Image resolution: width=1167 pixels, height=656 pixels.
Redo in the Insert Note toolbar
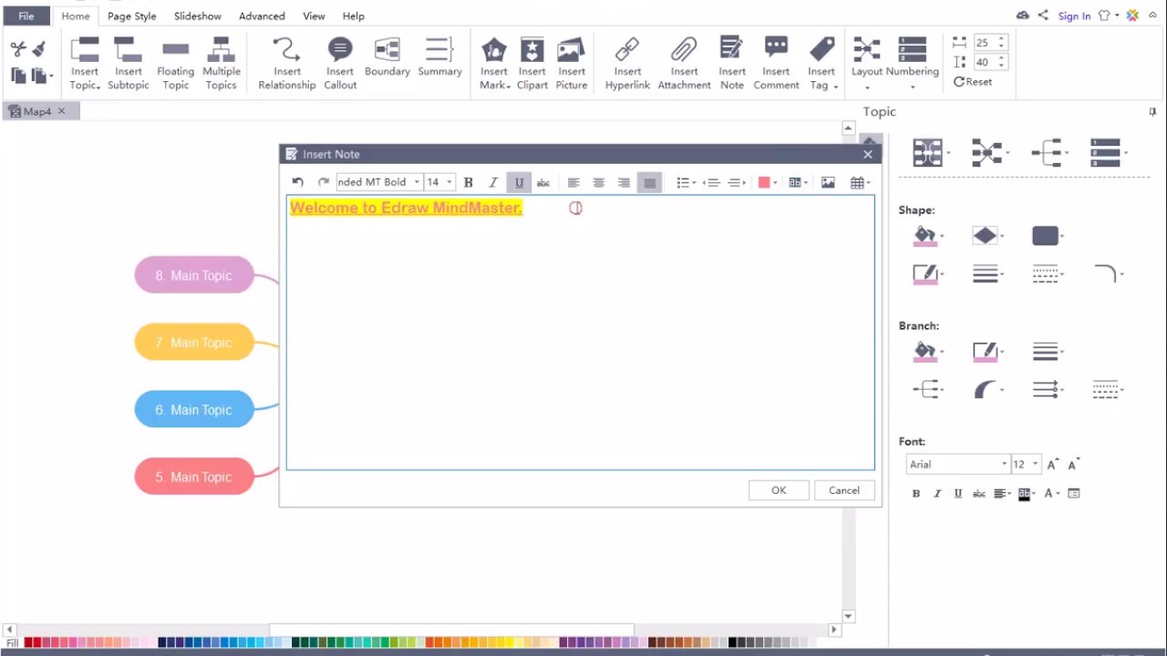(x=323, y=182)
